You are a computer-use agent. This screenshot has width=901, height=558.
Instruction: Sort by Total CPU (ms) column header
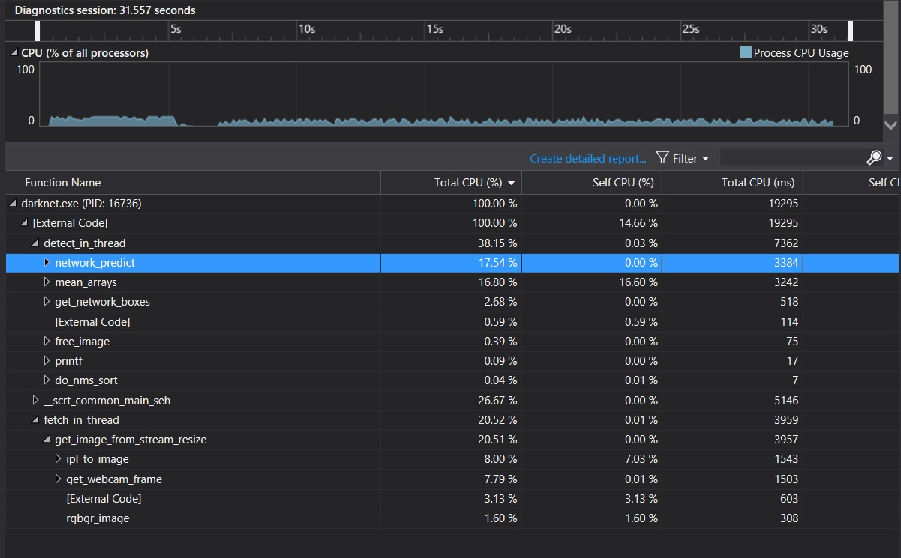(x=732, y=183)
